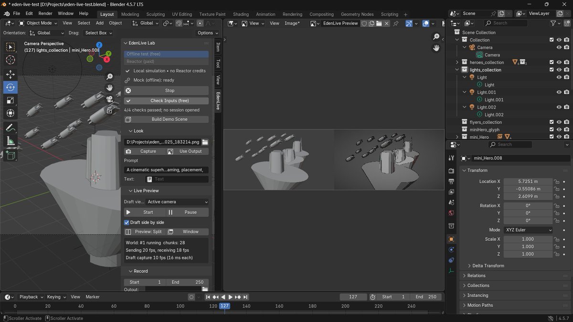Click the Check Inputs (free) button

point(166,101)
